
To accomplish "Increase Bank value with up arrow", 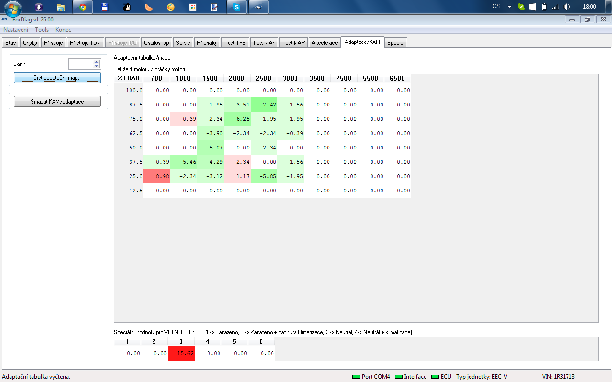I will click(97, 62).
